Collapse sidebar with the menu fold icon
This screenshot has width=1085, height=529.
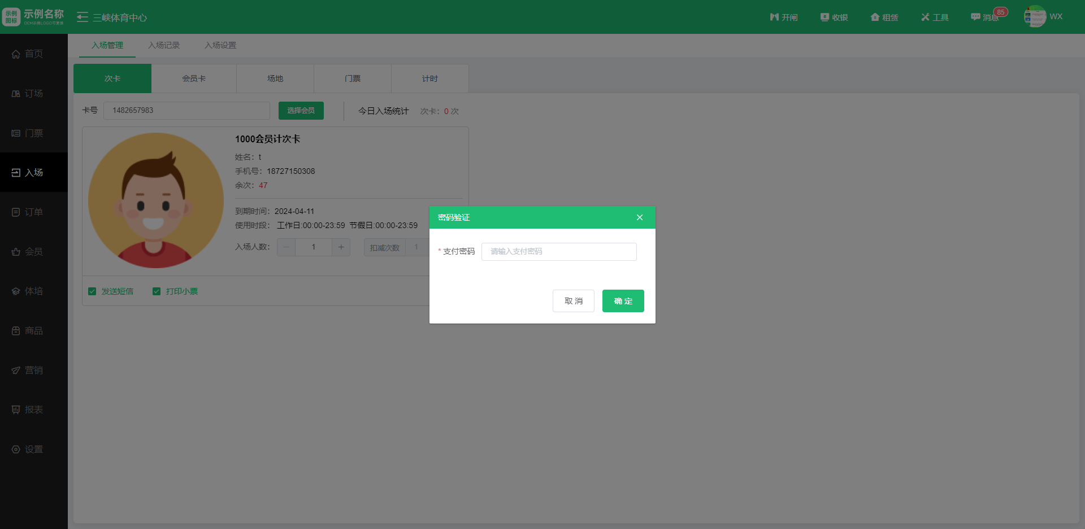(x=83, y=17)
